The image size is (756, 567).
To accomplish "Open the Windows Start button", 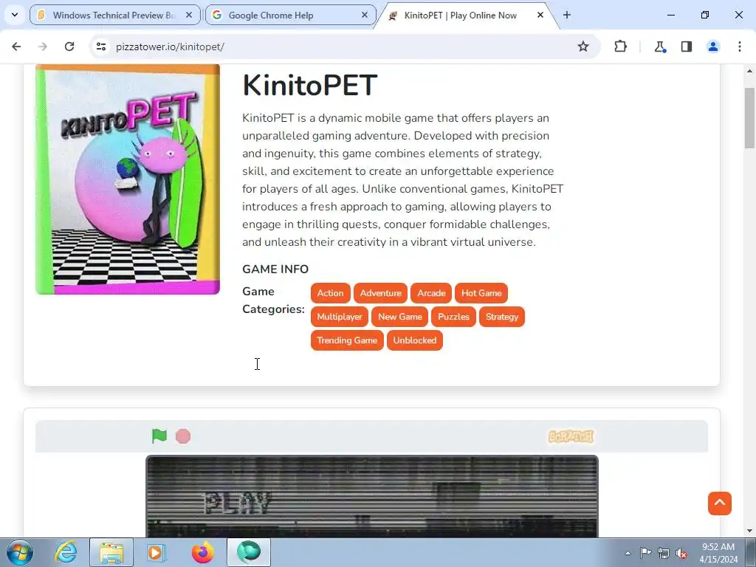I will (19, 552).
